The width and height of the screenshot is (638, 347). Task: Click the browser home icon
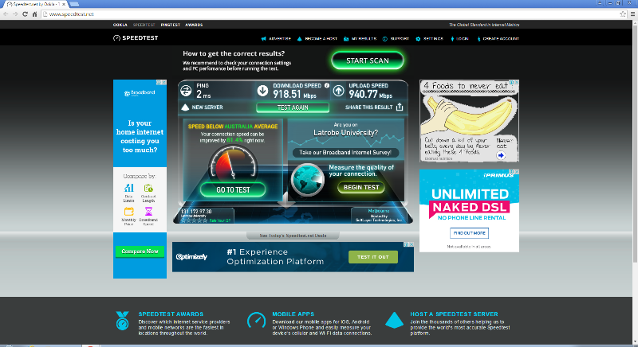35,14
